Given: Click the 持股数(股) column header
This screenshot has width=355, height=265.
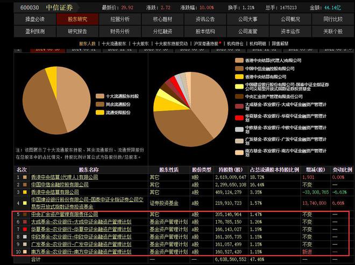Looking at the screenshot, I should [x=230, y=170].
